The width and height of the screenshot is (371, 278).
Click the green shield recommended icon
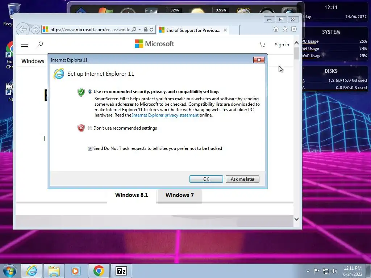[81, 92]
